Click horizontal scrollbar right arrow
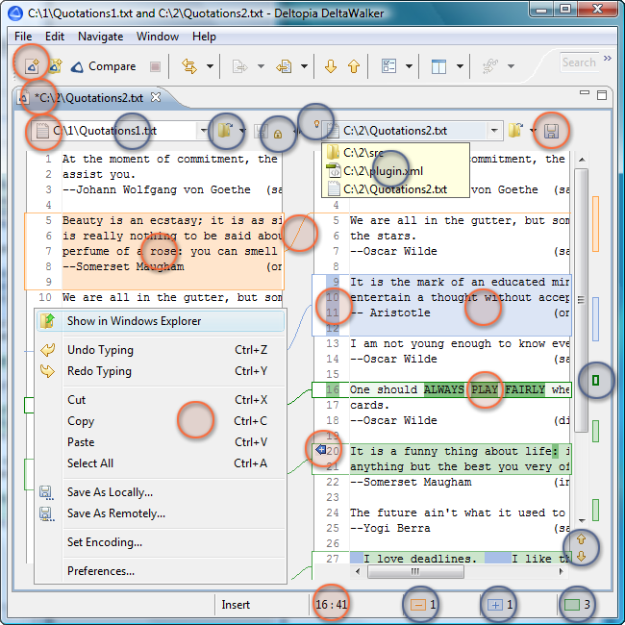 [x=562, y=571]
